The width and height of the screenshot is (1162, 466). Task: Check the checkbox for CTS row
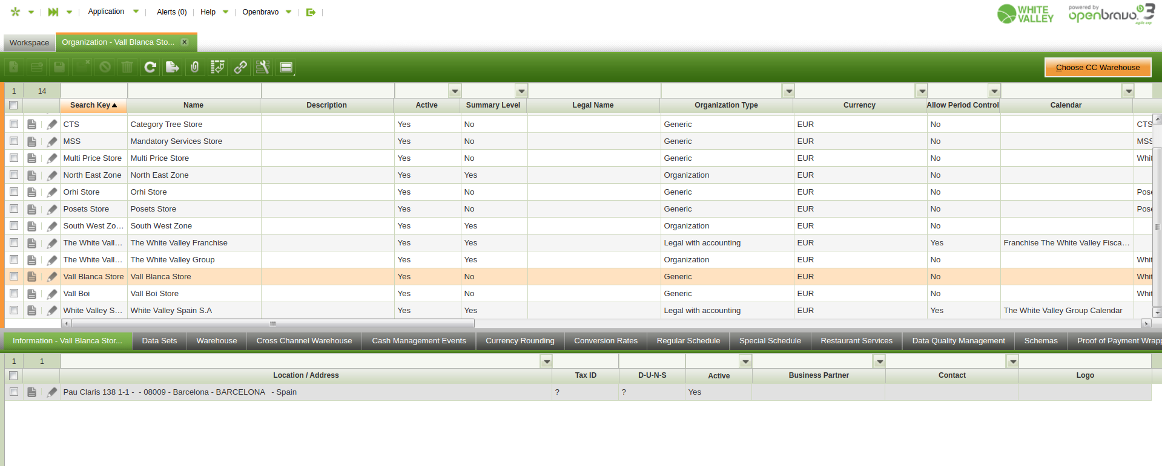(14, 124)
